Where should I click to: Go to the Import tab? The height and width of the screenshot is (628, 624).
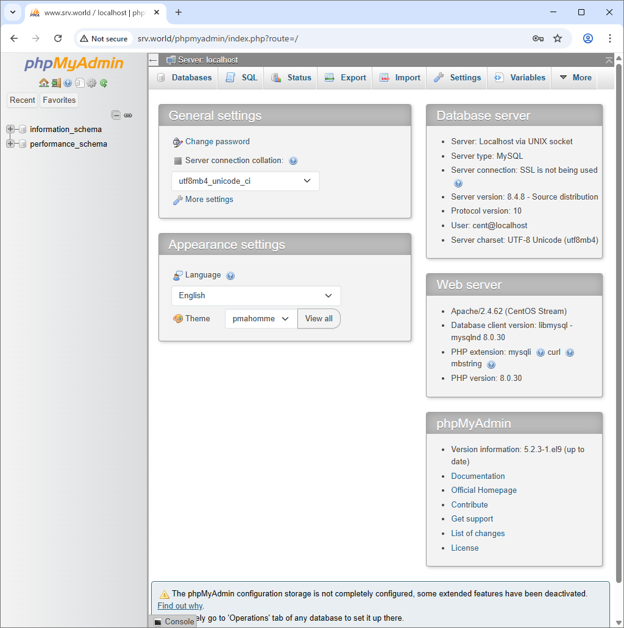click(400, 78)
